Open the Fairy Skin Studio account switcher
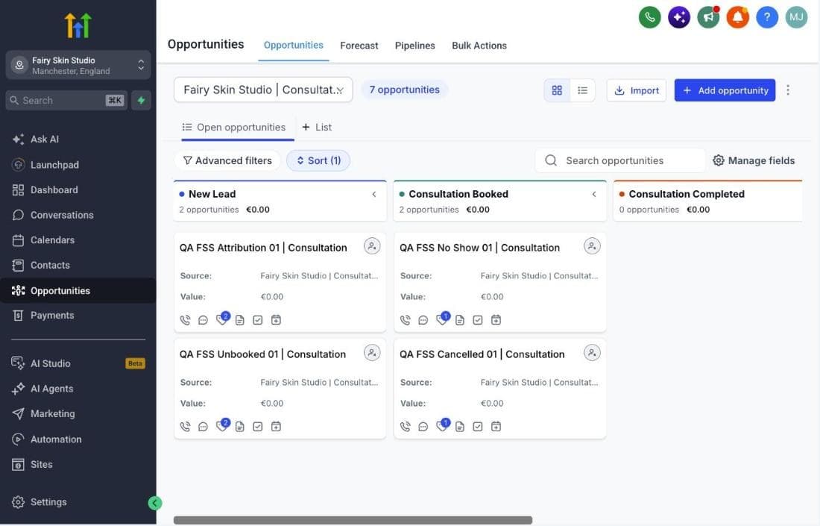The width and height of the screenshot is (820, 526). pyautogui.click(x=78, y=65)
